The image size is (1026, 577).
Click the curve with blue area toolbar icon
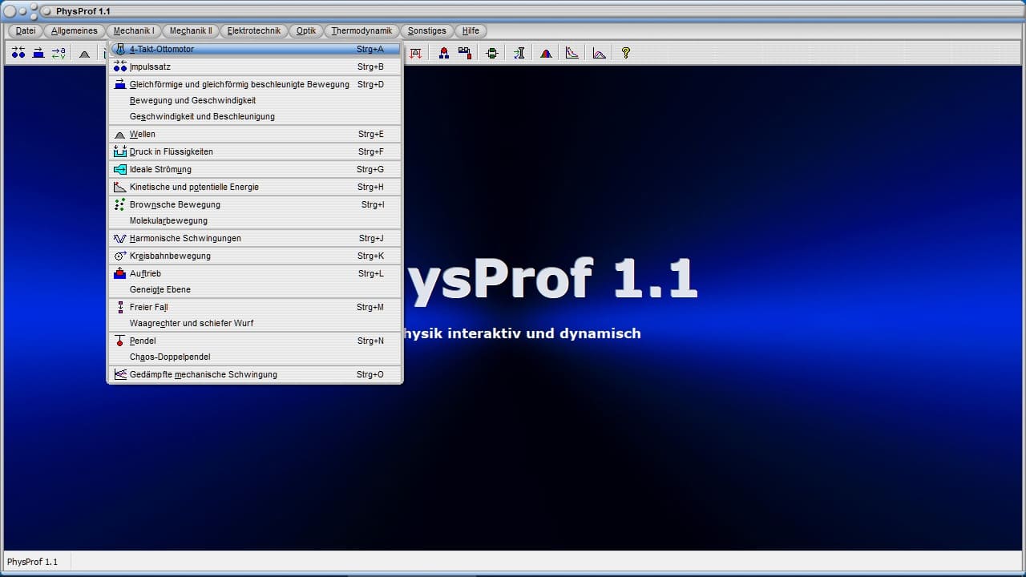click(600, 53)
